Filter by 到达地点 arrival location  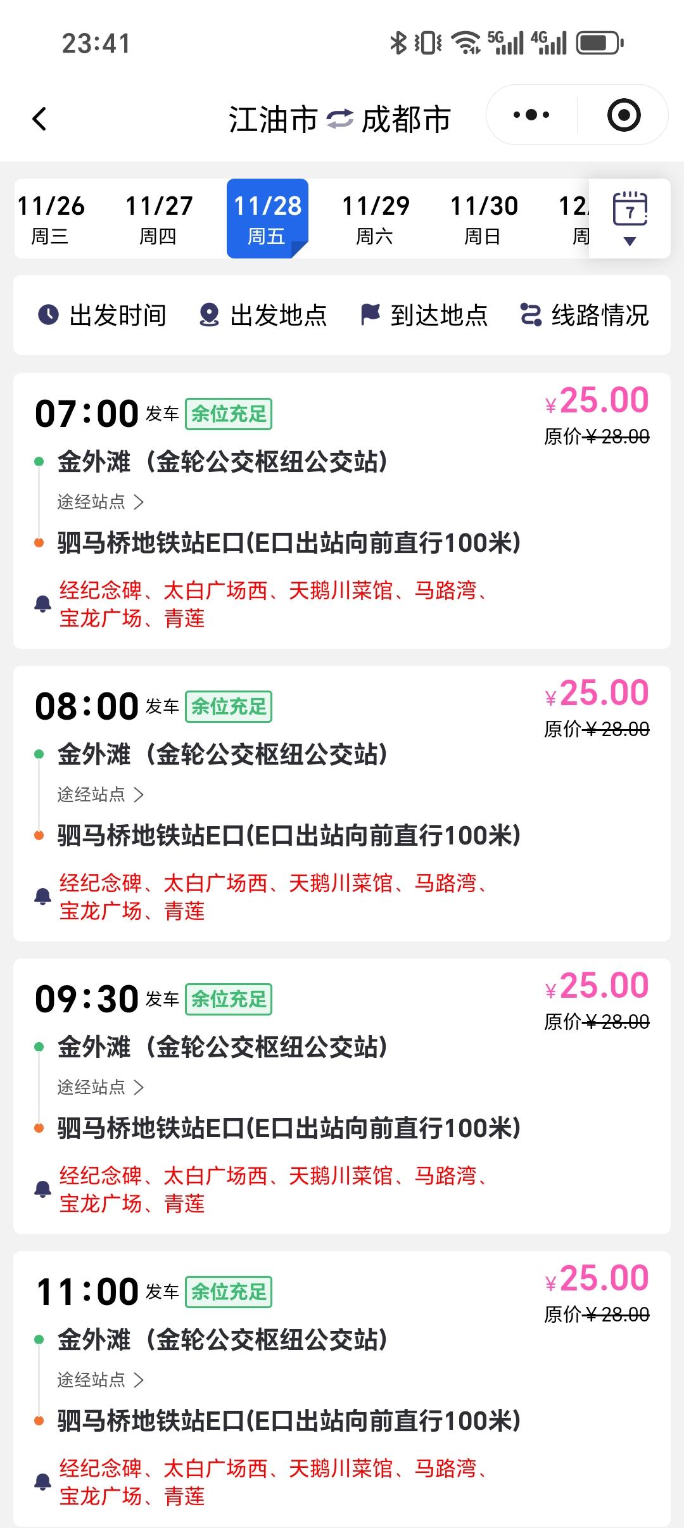coord(424,315)
